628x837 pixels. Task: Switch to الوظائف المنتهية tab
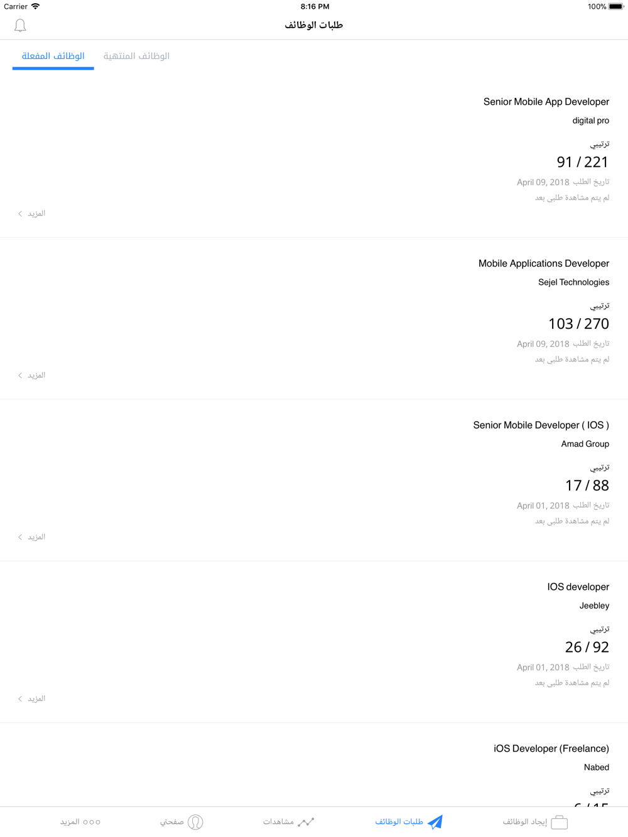click(x=136, y=56)
